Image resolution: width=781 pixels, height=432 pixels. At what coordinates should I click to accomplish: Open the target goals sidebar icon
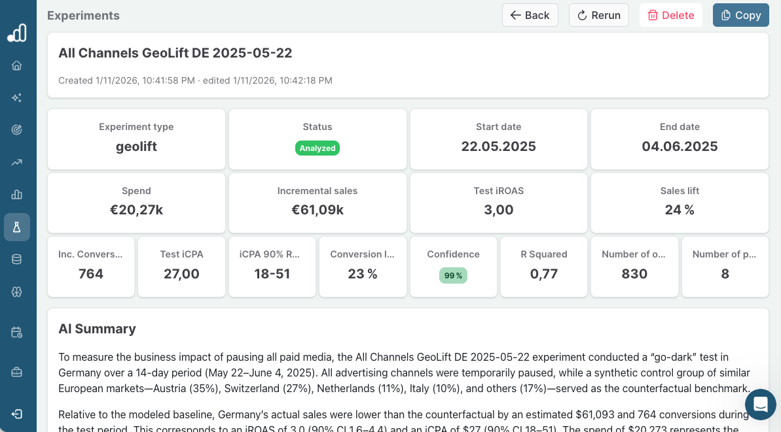click(17, 130)
